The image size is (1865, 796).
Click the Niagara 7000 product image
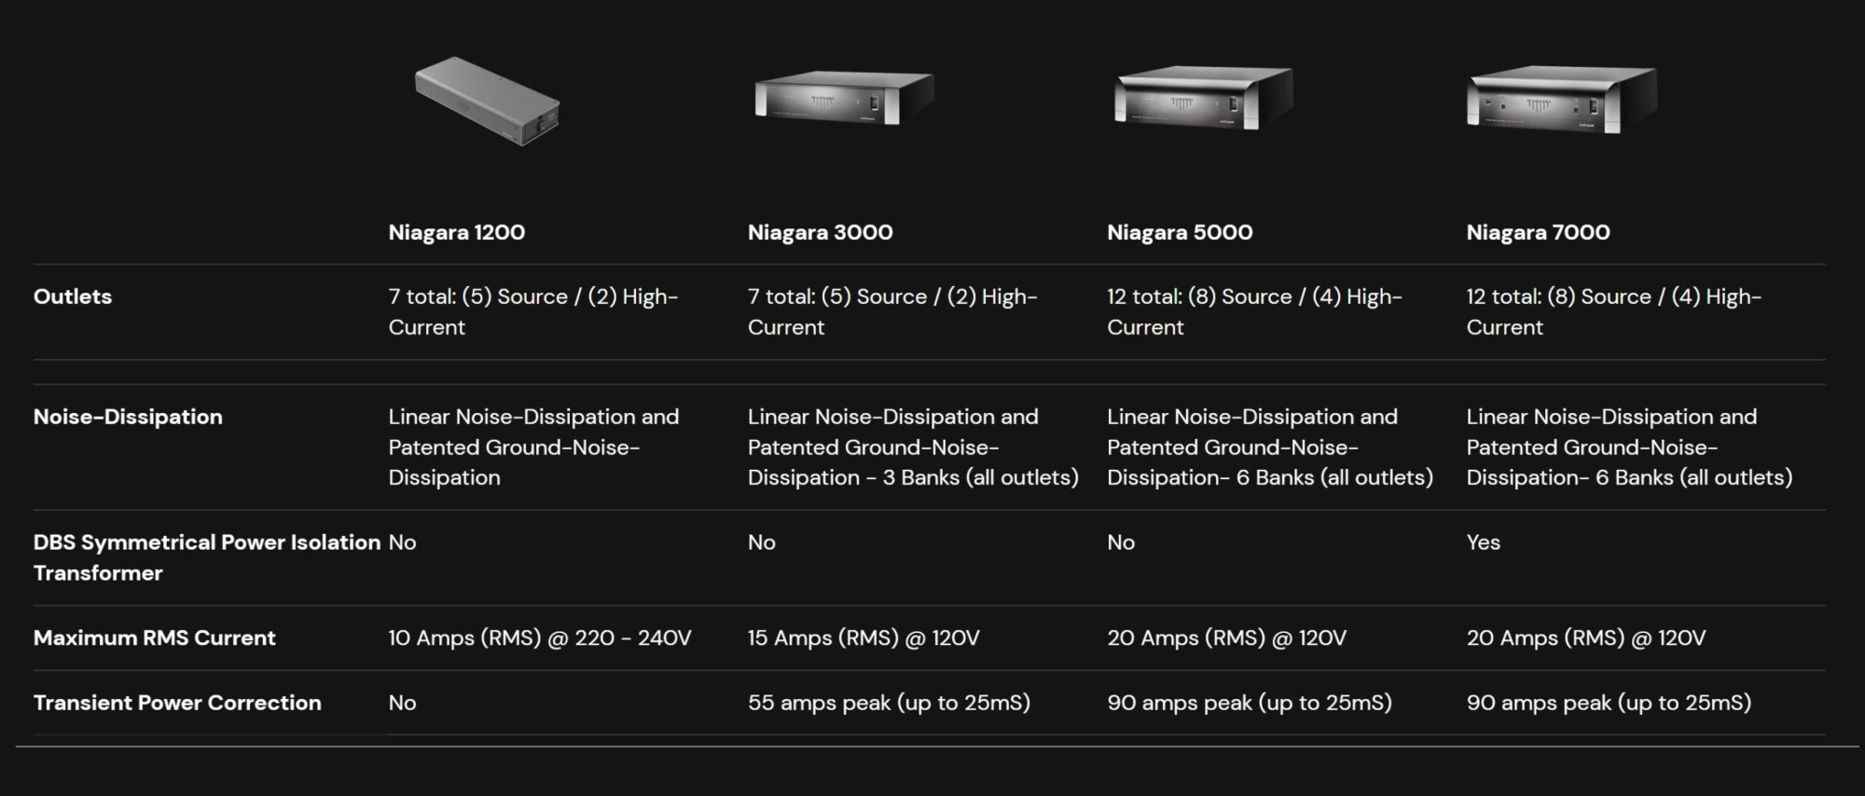(x=1562, y=99)
